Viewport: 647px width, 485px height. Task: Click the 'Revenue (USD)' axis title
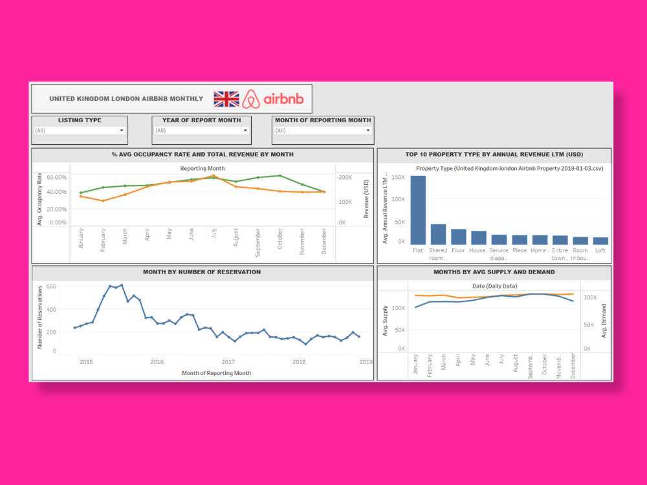(366, 199)
